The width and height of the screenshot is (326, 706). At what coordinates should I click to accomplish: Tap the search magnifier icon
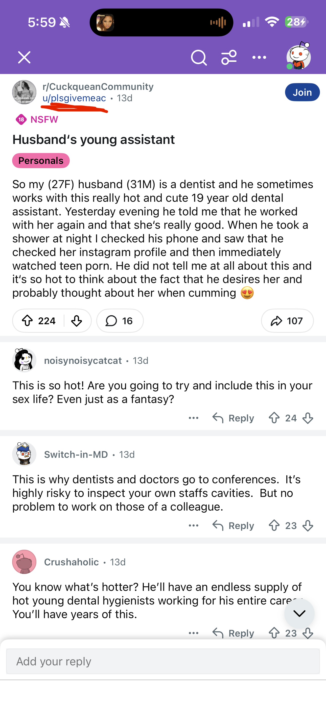[x=199, y=58]
